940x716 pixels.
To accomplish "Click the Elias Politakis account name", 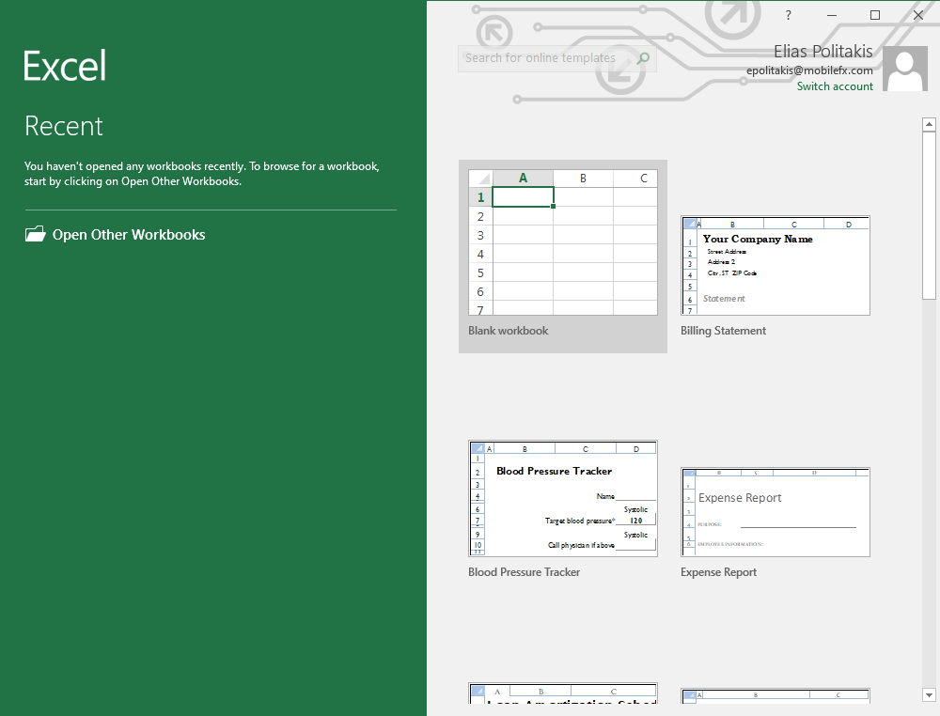I will tap(823, 52).
